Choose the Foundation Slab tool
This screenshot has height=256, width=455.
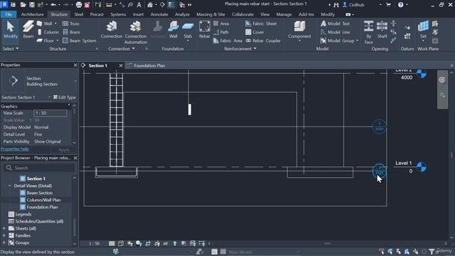coord(188,31)
